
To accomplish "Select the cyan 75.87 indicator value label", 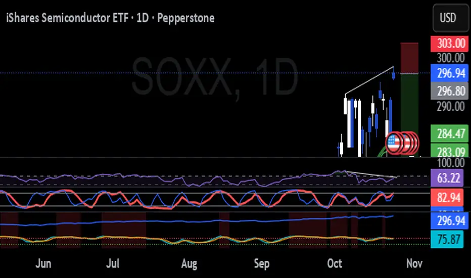I will tap(448, 239).
